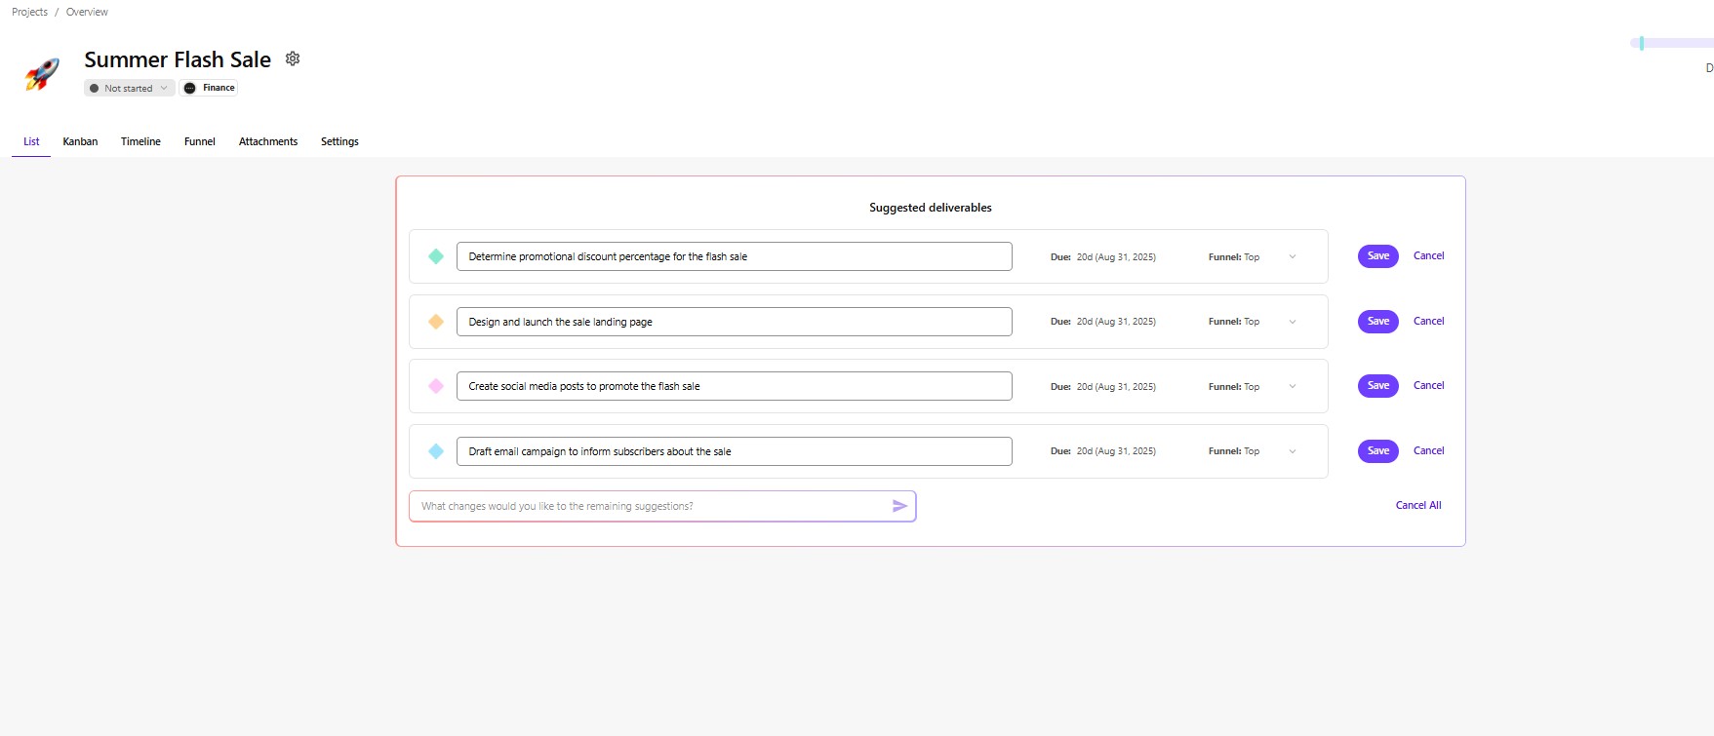Screen dimensions: 1714x736
Task: Click the Finance tag icon
Action: (190, 88)
